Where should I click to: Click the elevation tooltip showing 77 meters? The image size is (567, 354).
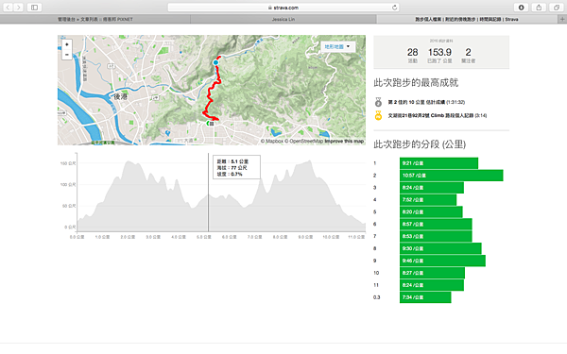(x=236, y=167)
